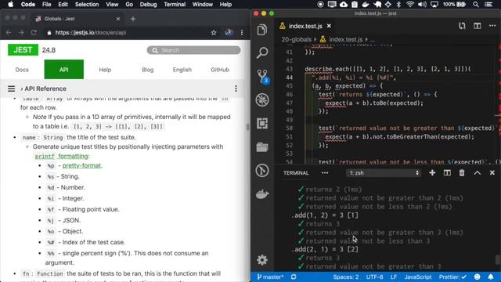This screenshot has width=501, height=282.
Task: Select the API tab on Jest site
Action: point(64,70)
